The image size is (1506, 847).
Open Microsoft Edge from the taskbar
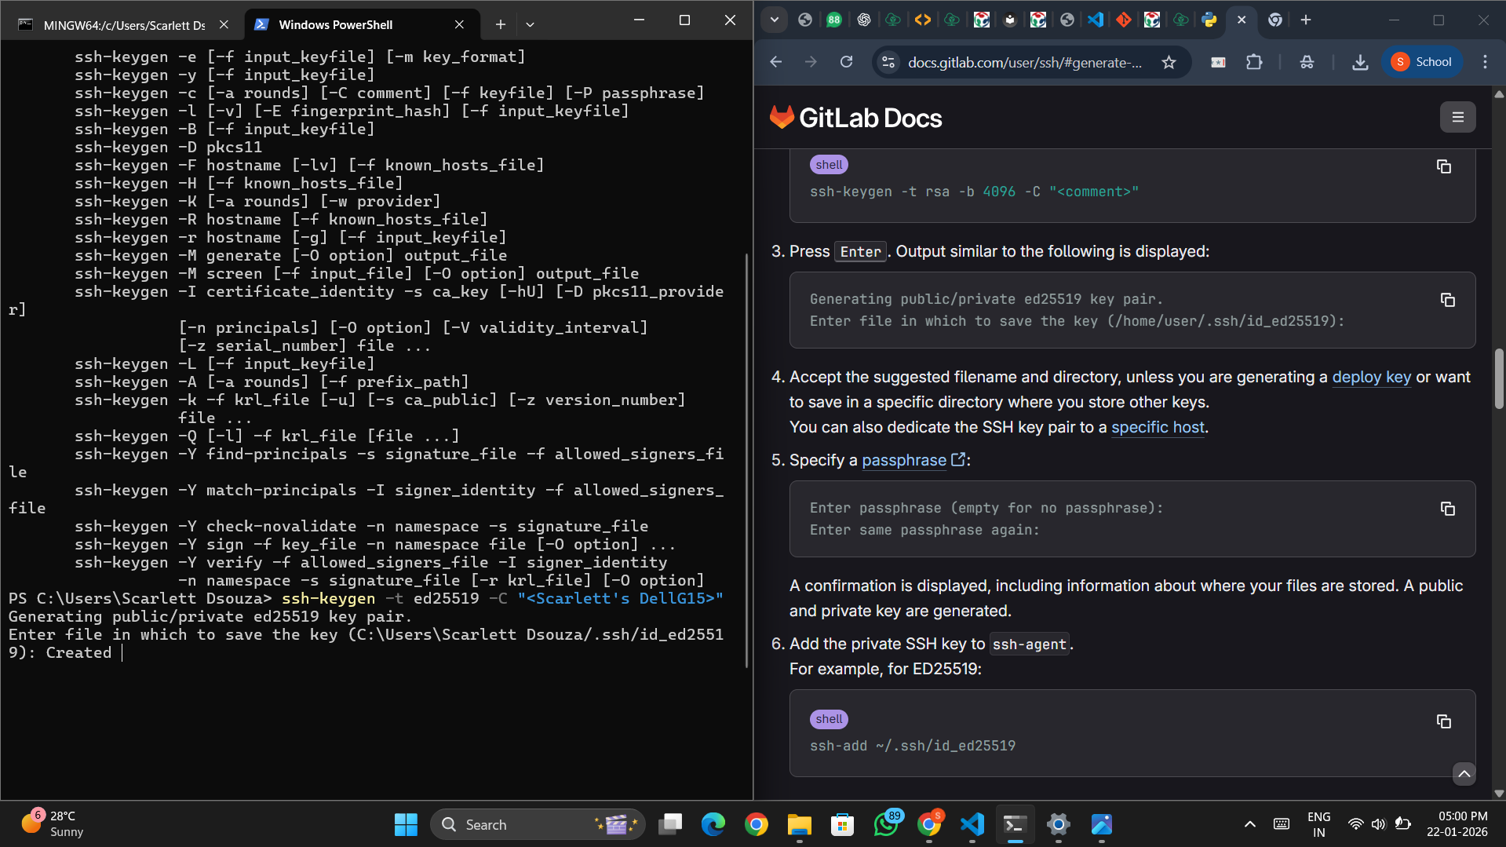[x=713, y=824]
